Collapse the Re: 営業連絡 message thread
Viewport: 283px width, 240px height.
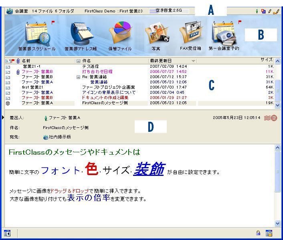tap(79, 77)
